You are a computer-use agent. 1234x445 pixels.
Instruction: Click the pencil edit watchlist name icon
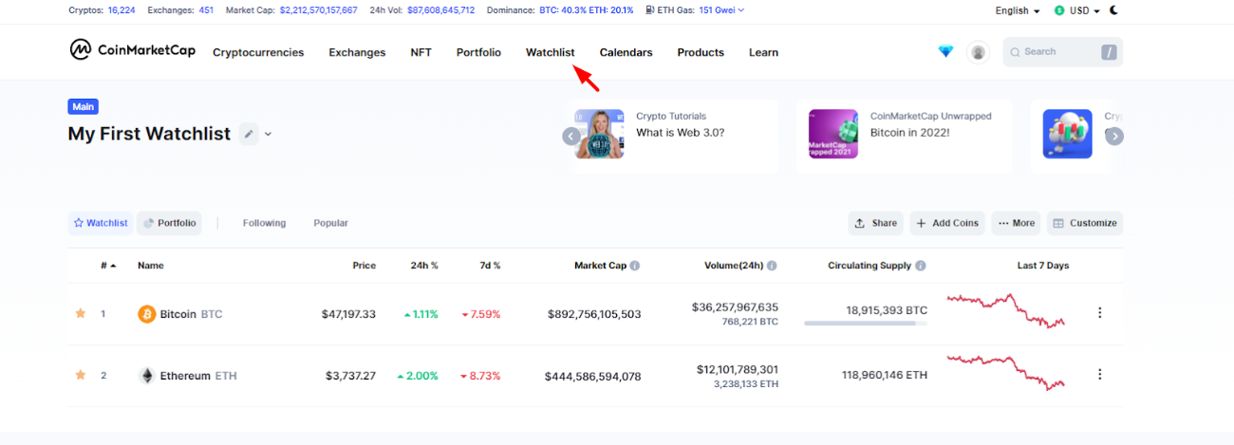pyautogui.click(x=249, y=134)
